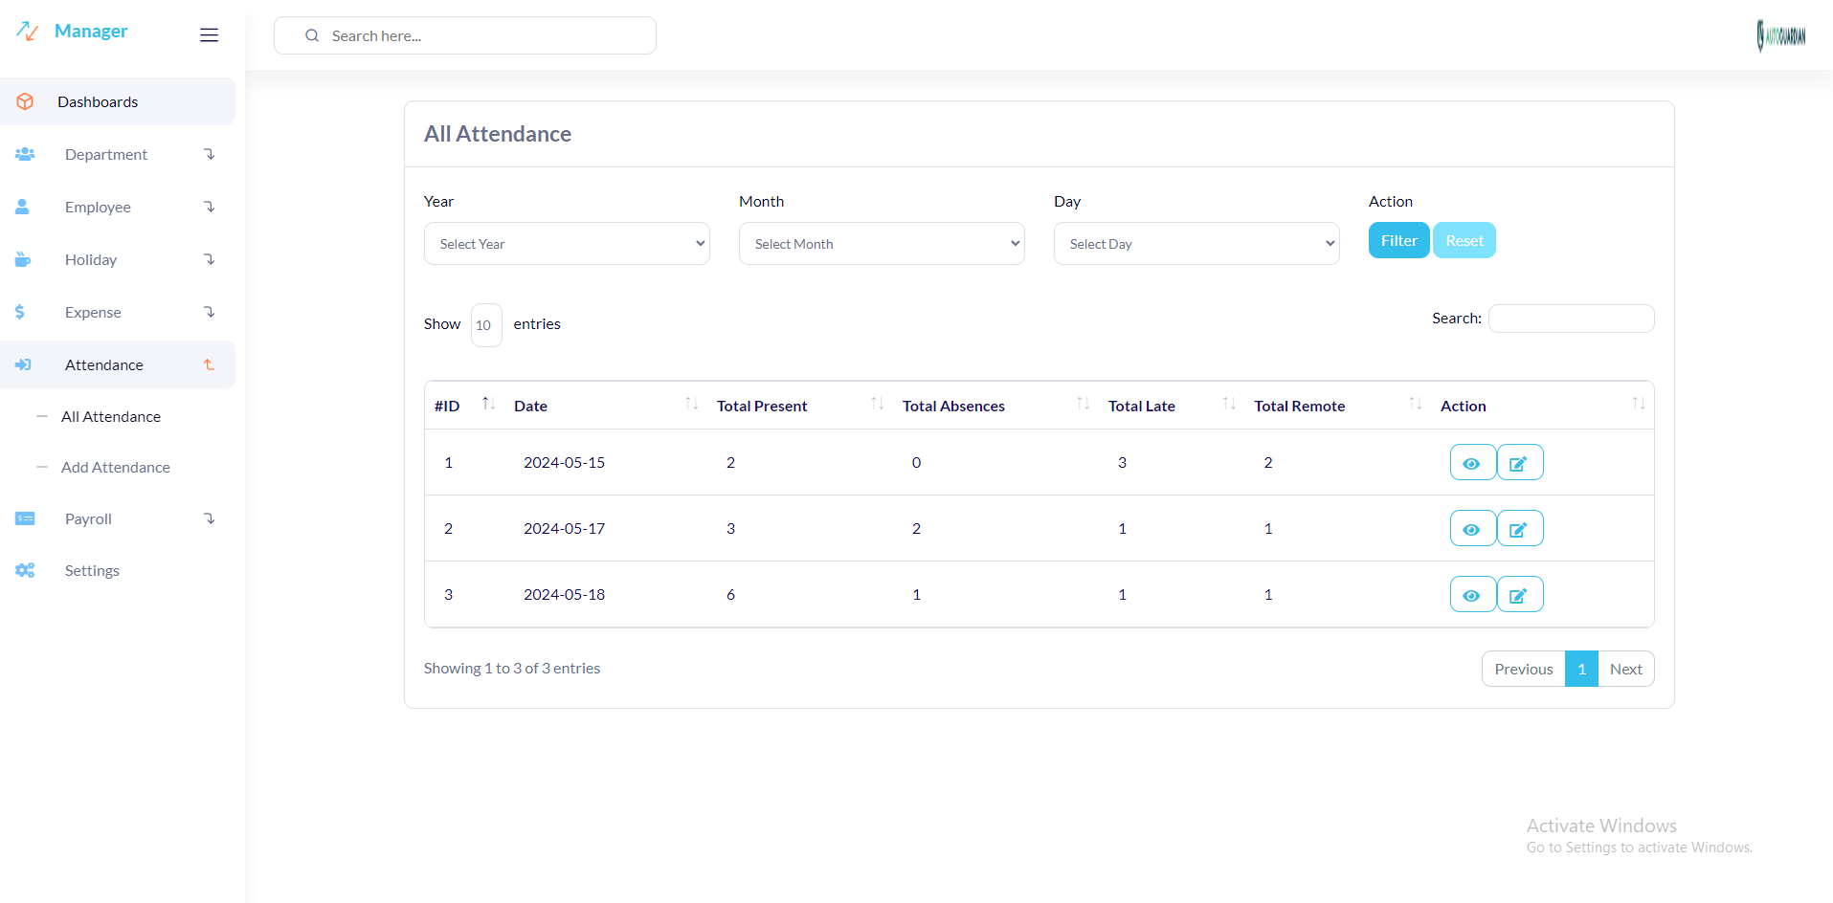Viewport: 1833px width, 903px height.
Task: Click the profile logo in top right
Action: click(x=1780, y=36)
